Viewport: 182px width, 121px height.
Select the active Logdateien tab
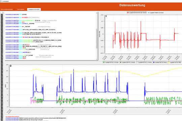[34, 9]
